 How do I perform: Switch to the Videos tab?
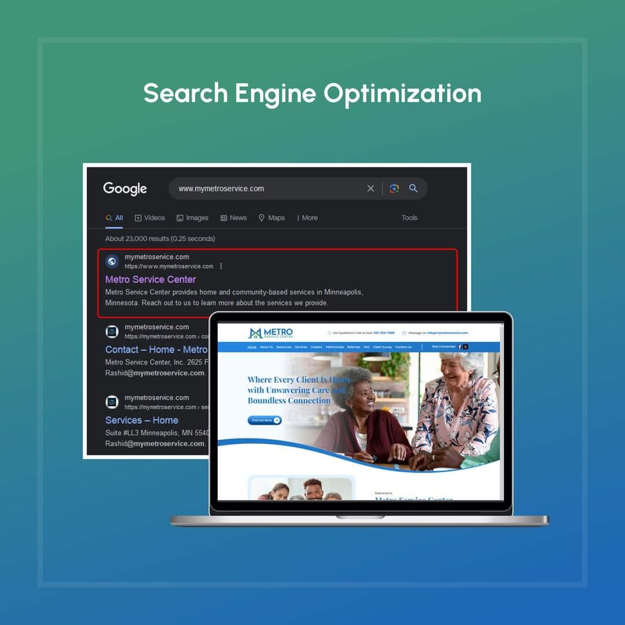click(x=149, y=218)
